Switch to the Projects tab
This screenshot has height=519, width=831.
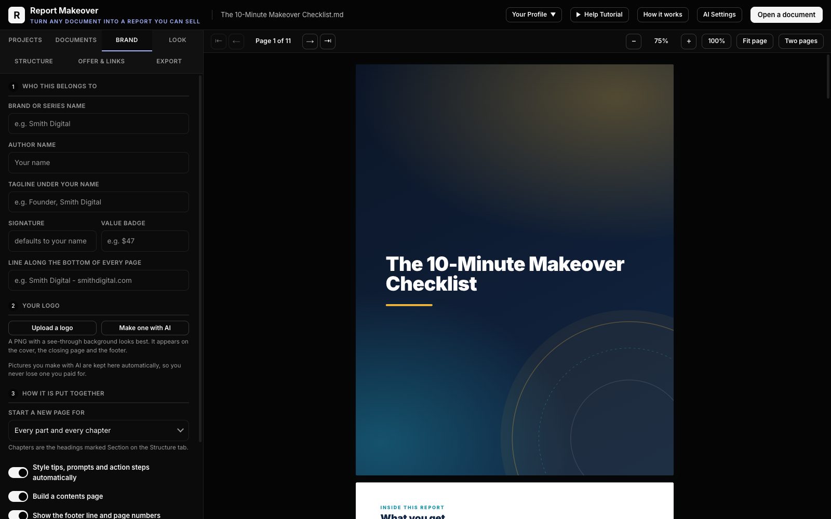(25, 40)
